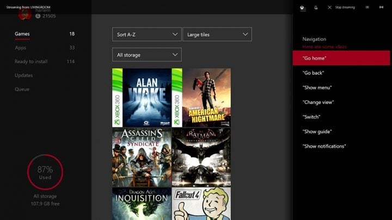Open the Batman Arkham Knight tile
The height and width of the screenshot is (220, 392).
pos(201,158)
